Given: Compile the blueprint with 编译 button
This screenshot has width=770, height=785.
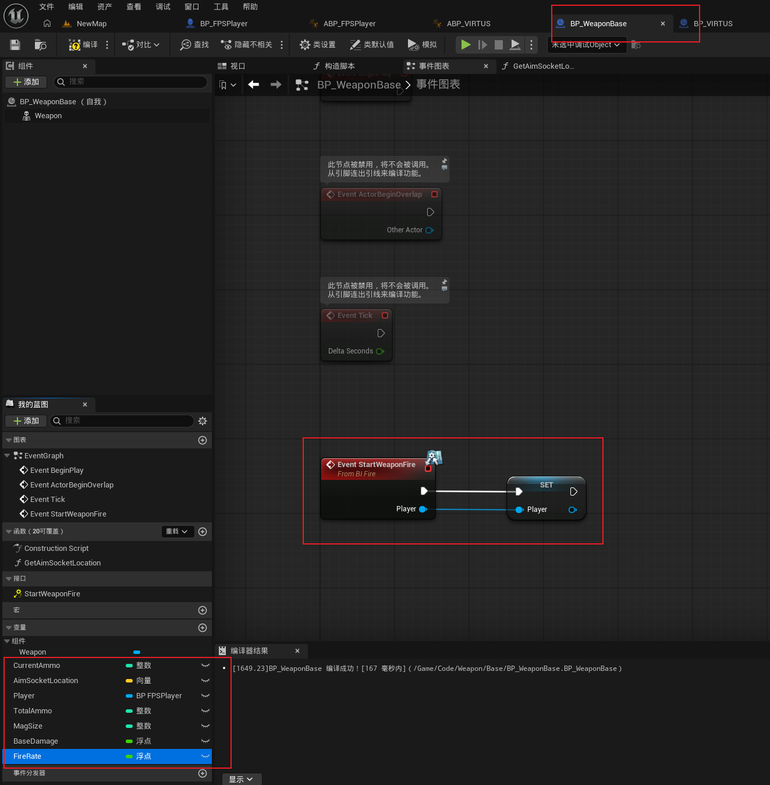Looking at the screenshot, I should 83,45.
